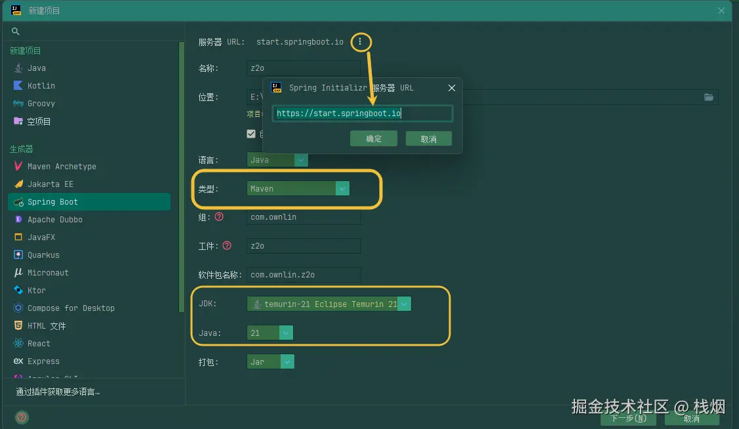Click 通过插件获取更多语言 link
This screenshot has width=739, height=429.
pyautogui.click(x=58, y=392)
